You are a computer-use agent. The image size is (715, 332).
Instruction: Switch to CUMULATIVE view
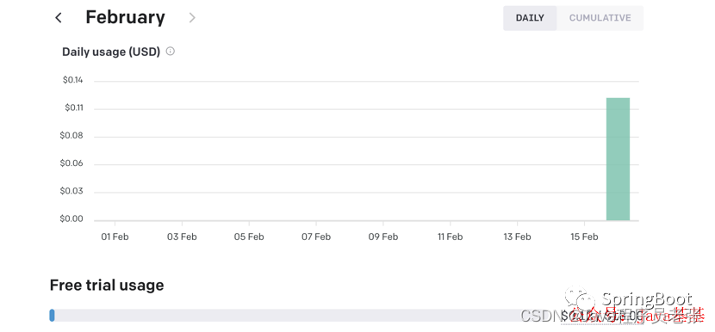[x=600, y=18]
